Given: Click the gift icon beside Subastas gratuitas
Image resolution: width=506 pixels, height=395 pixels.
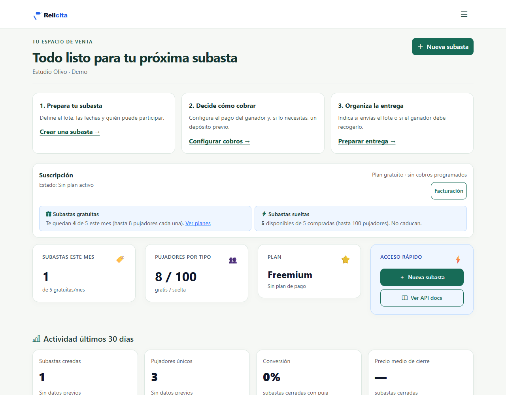Looking at the screenshot, I should tap(49, 214).
